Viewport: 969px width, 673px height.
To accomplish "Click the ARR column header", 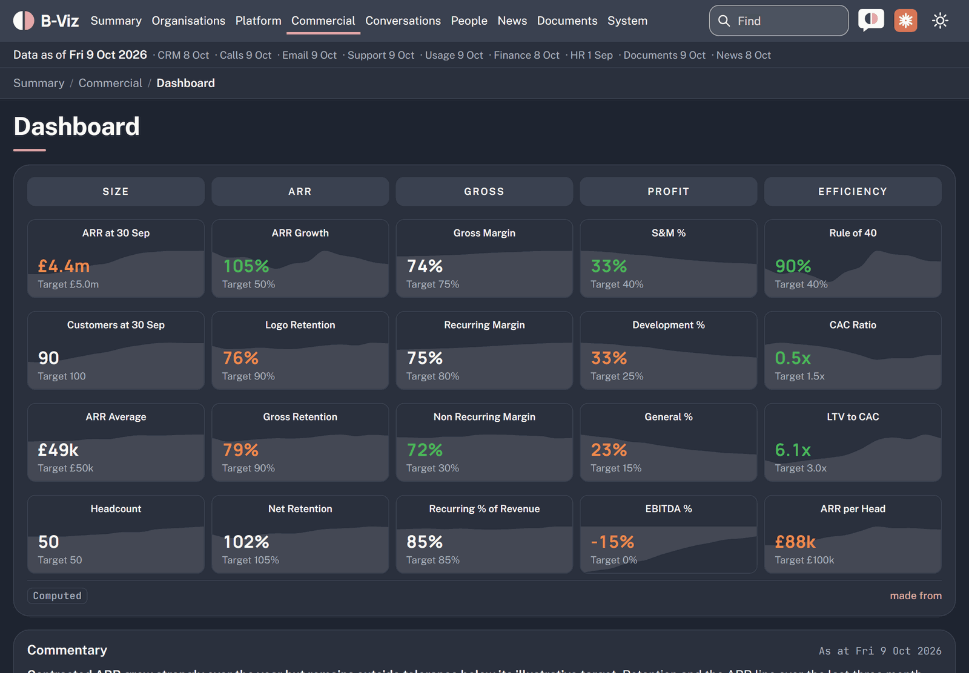I will coord(300,191).
